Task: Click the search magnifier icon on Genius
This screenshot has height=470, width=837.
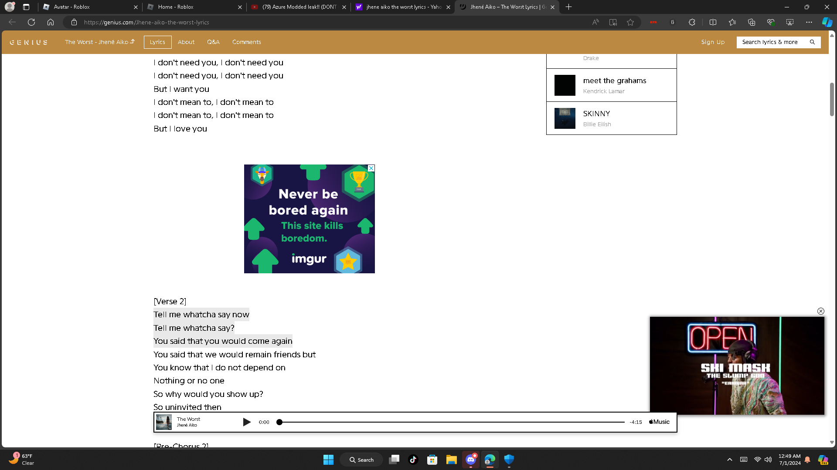Action: (813, 42)
